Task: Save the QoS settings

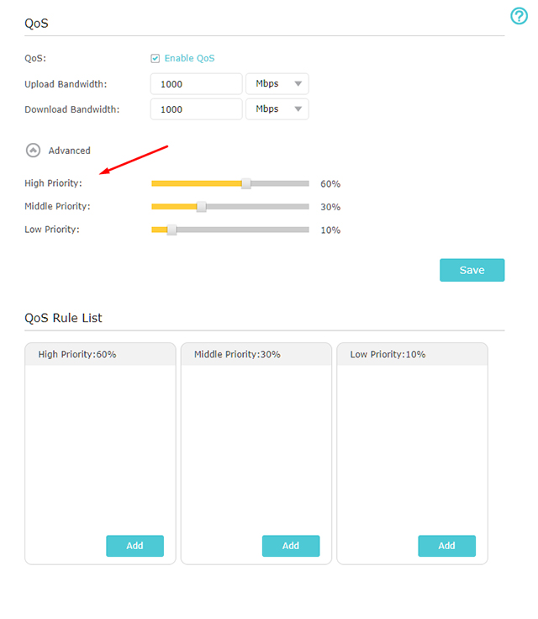Action: pos(472,270)
